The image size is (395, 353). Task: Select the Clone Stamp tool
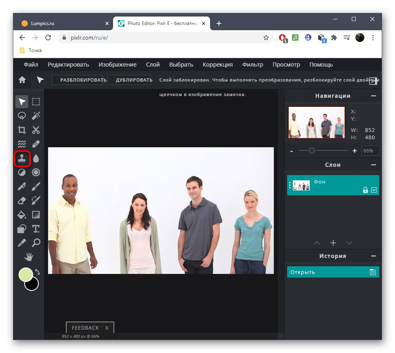22,159
